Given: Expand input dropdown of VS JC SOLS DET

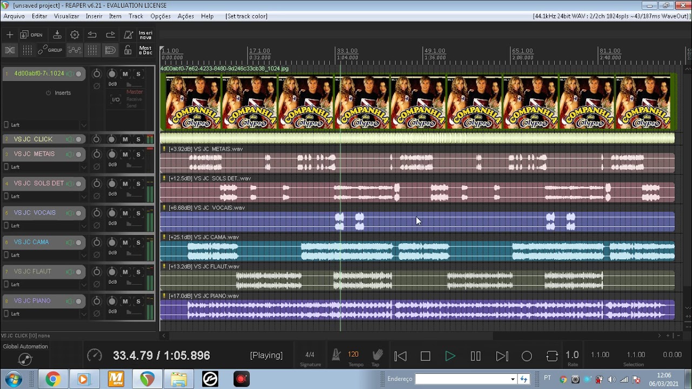Looking at the screenshot, I should tap(83, 197).
